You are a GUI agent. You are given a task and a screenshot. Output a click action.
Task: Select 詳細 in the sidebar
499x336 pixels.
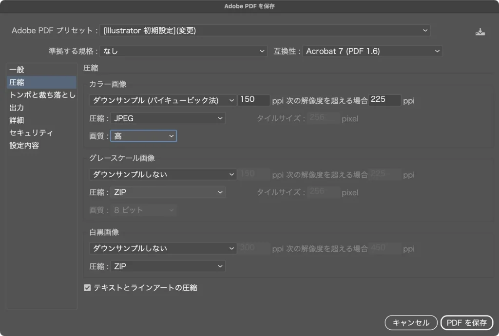tap(41, 120)
